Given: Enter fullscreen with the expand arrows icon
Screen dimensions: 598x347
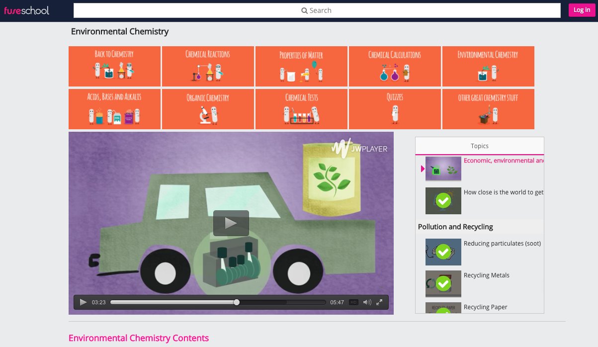Looking at the screenshot, I should [379, 302].
